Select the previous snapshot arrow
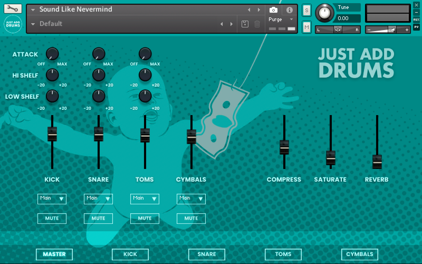The image size is (422, 264). click(222, 24)
